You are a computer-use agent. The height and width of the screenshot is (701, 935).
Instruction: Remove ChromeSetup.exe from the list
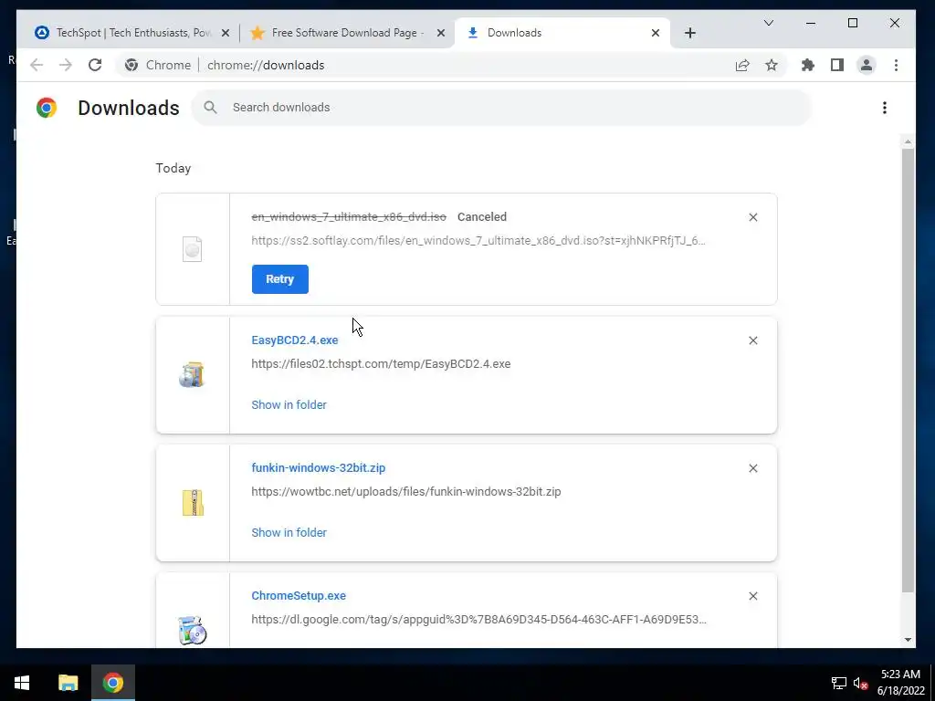point(753,596)
